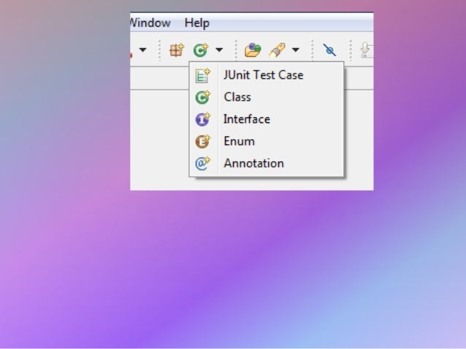
Task: Click the purple Interface icon in the menu
Action: click(x=202, y=119)
